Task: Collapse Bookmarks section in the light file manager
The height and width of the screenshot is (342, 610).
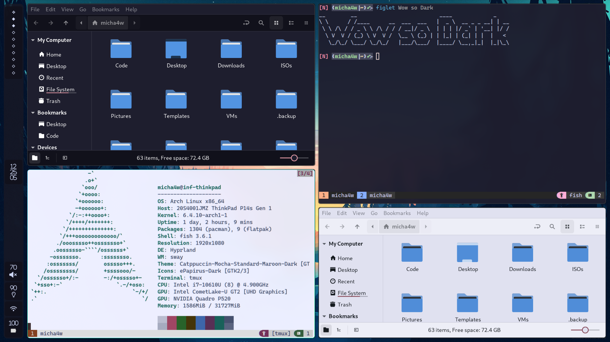Action: click(x=324, y=316)
